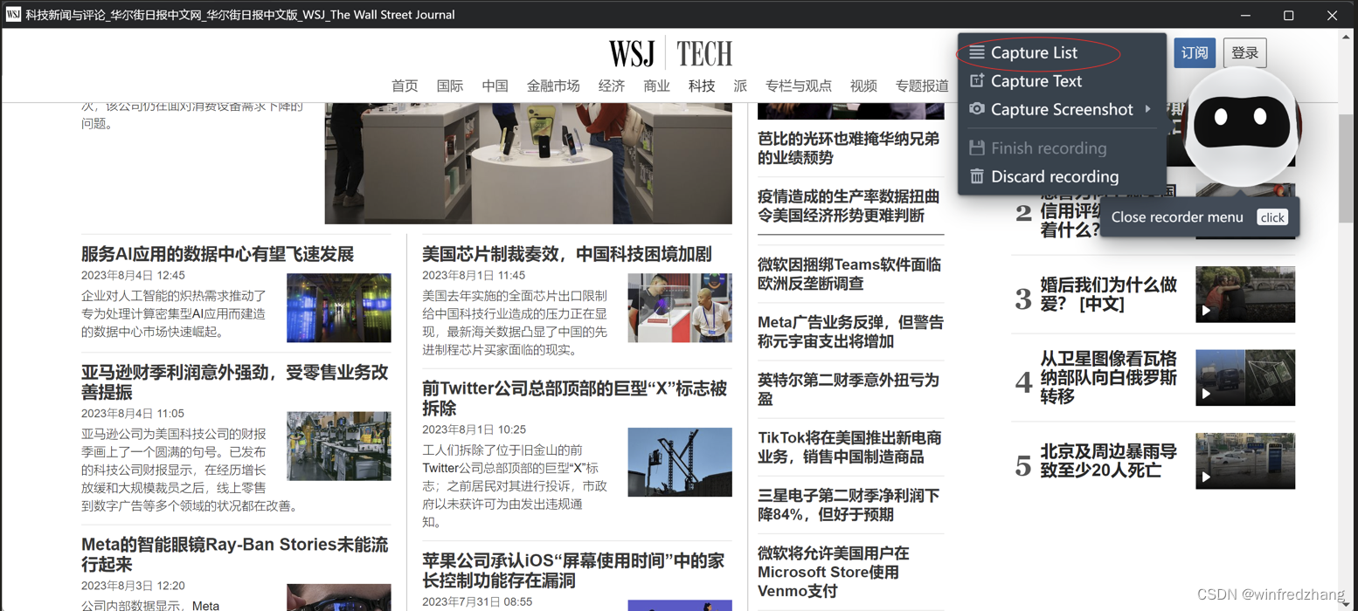
Task: Open 英特尔第二财季意外扭亏为盈 link
Action: tap(849, 389)
